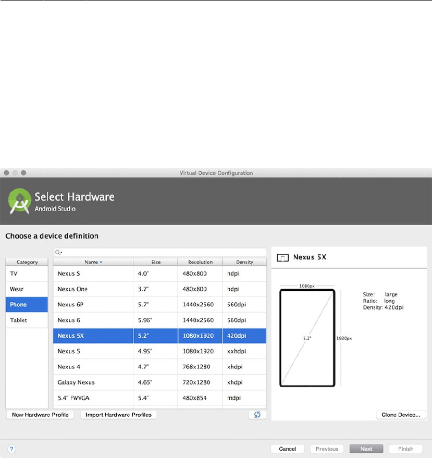This screenshot has width=432, height=458.
Task: Select the TV category
Action: pos(27,274)
